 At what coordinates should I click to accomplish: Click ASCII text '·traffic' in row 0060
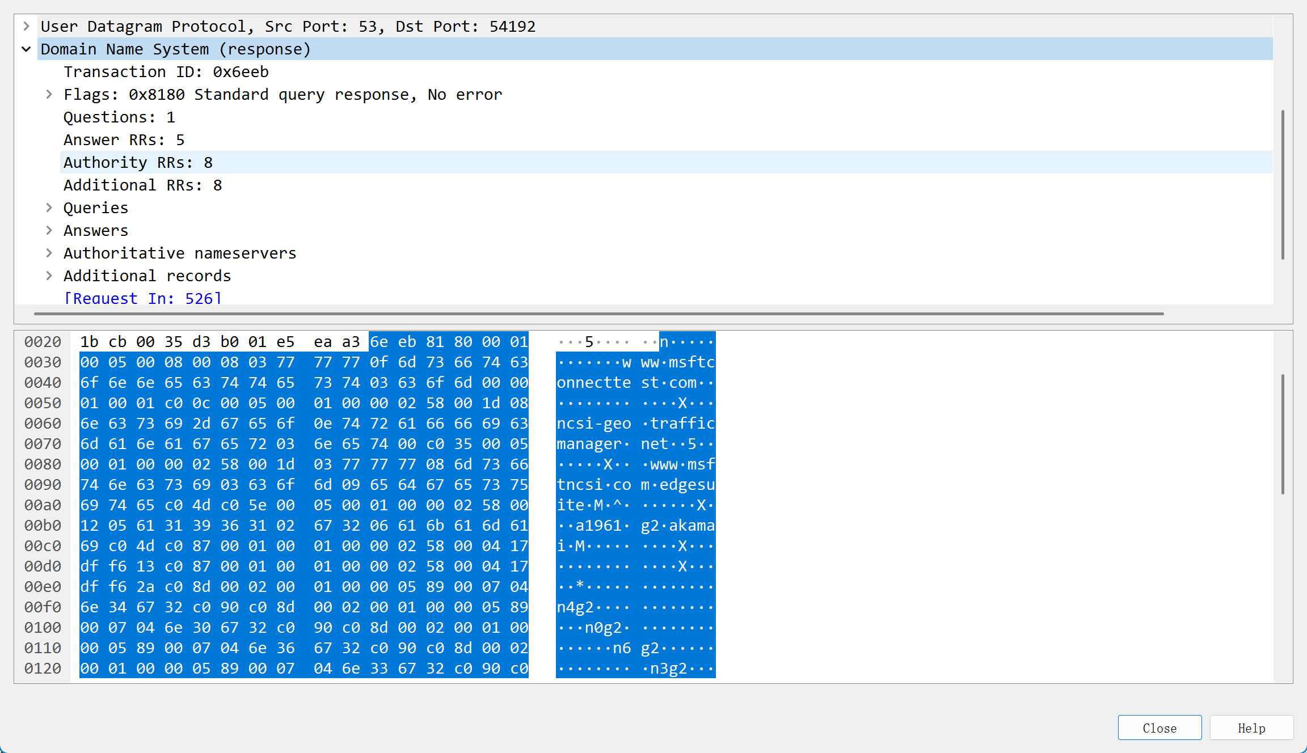pos(678,423)
